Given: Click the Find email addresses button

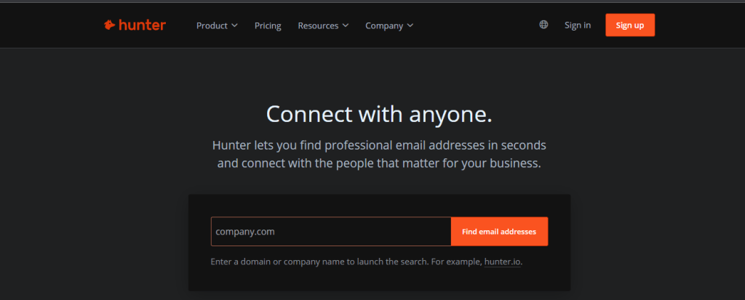Looking at the screenshot, I should [499, 232].
